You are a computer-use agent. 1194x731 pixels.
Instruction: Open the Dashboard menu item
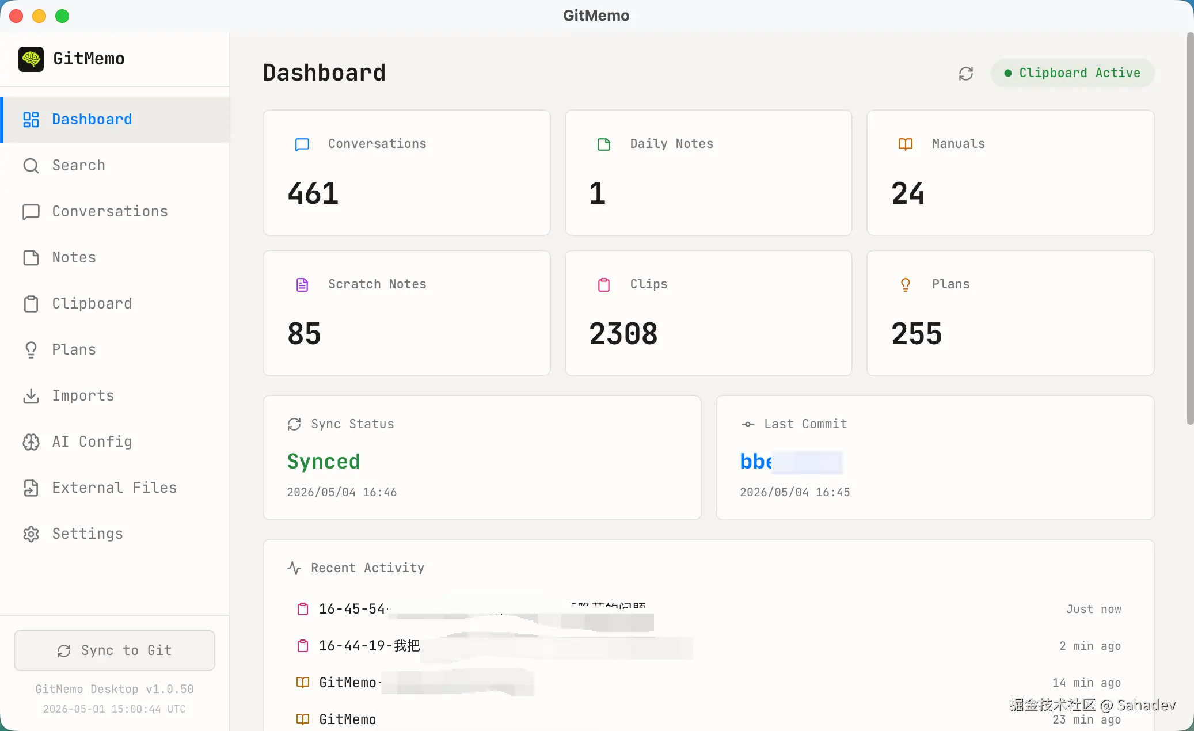(x=116, y=119)
